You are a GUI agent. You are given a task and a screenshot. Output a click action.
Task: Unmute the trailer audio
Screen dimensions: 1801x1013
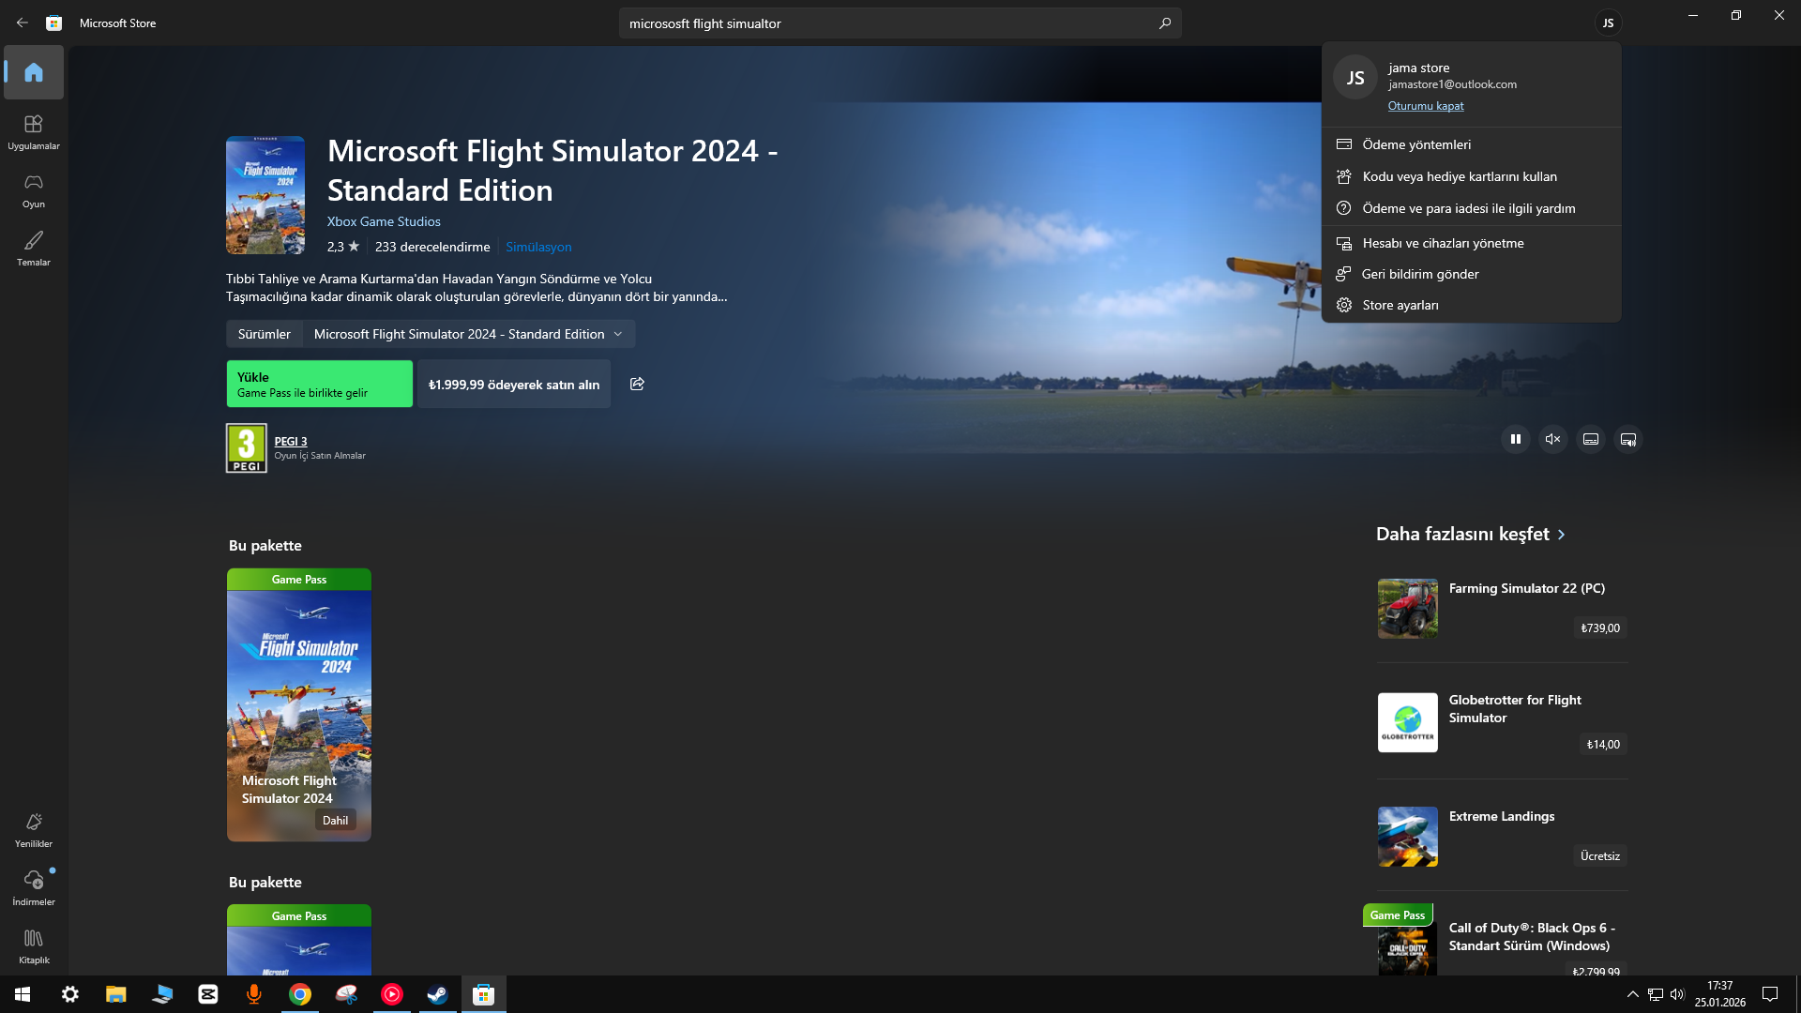coord(1553,439)
